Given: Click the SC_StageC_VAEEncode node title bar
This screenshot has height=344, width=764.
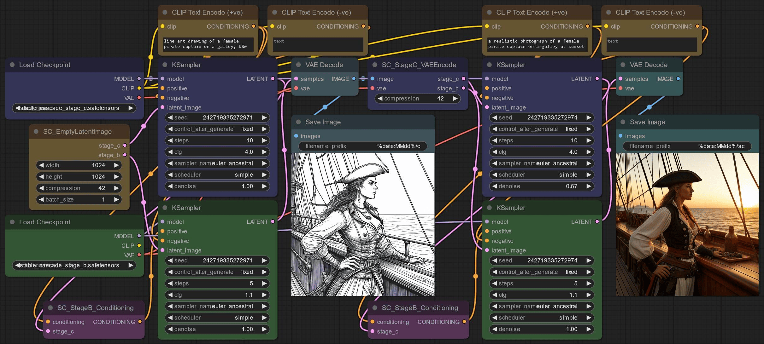Looking at the screenshot, I should coord(419,65).
